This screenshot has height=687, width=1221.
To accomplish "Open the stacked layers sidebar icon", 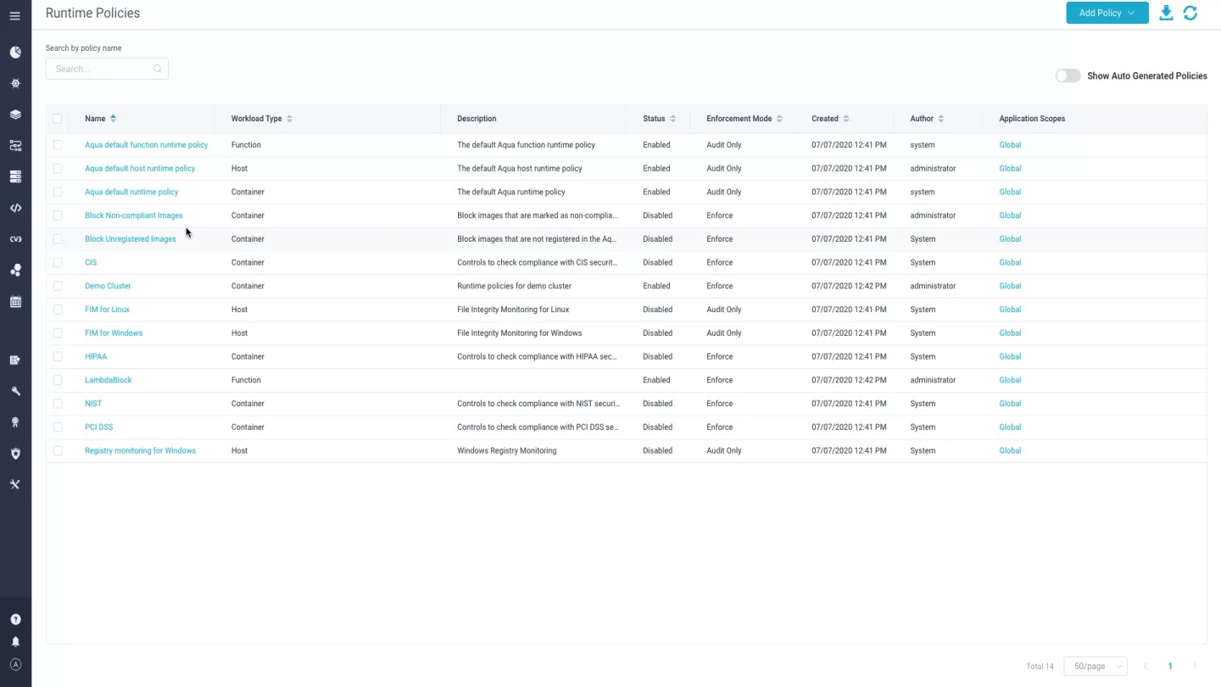I will [x=15, y=114].
